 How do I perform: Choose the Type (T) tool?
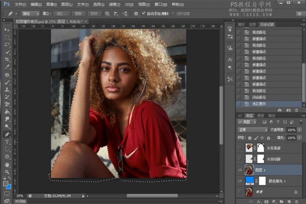tap(7, 142)
